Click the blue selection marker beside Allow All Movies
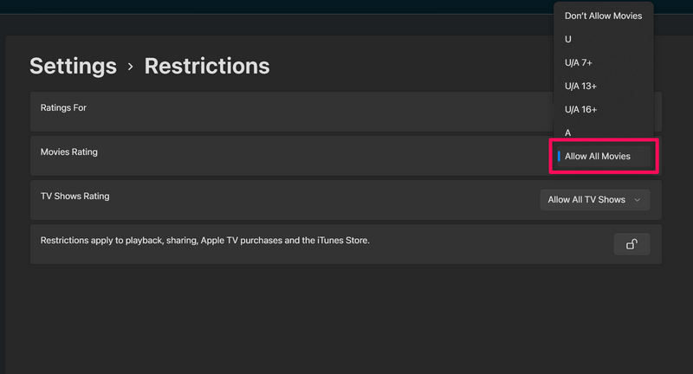This screenshot has height=374, width=693. (560, 156)
